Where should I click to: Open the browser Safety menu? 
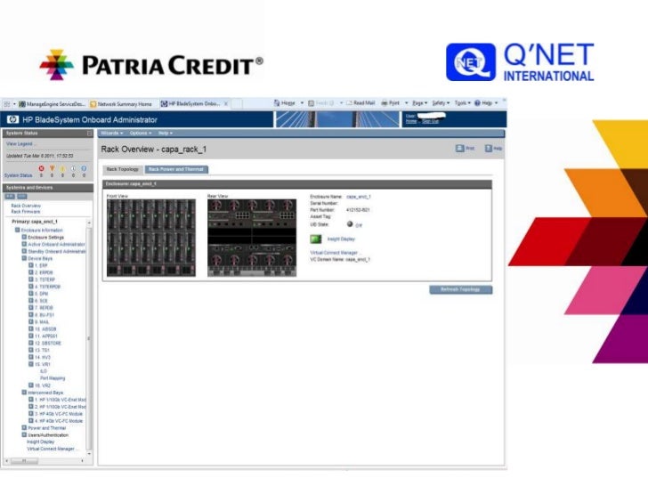(441, 103)
